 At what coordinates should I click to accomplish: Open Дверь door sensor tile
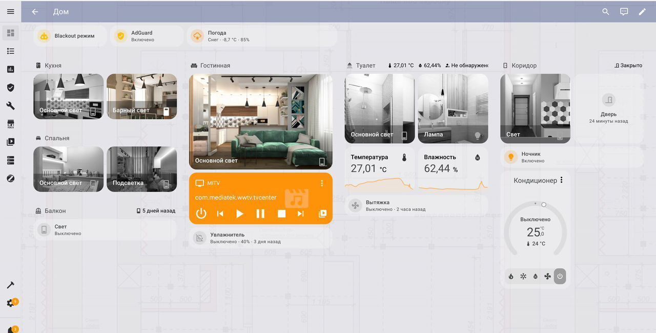(608, 108)
